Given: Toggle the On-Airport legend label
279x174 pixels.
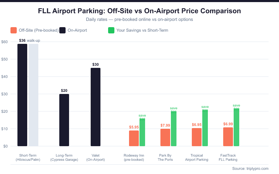Looking at the screenshot, I should [x=77, y=30].
